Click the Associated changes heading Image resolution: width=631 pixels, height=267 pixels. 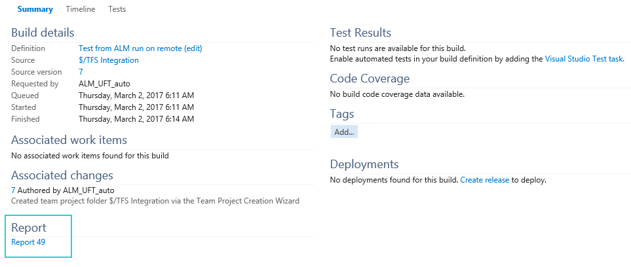pyautogui.click(x=62, y=175)
